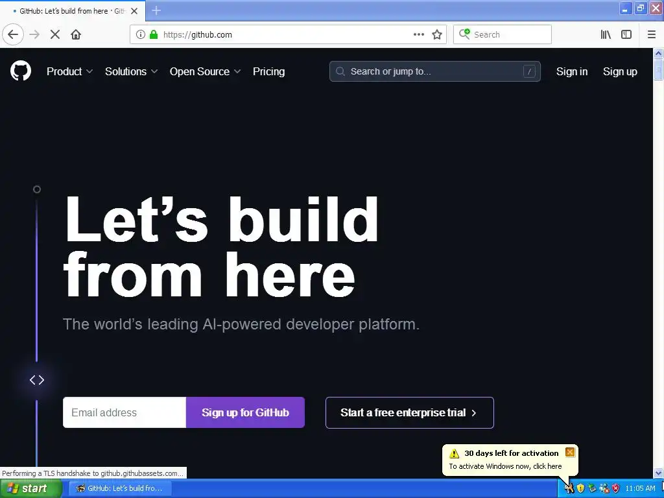Click the Sign up link
Image resolution: width=664 pixels, height=498 pixels.
click(x=619, y=71)
